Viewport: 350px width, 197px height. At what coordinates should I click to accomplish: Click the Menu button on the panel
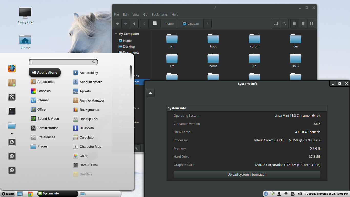pyautogui.click(x=8, y=194)
